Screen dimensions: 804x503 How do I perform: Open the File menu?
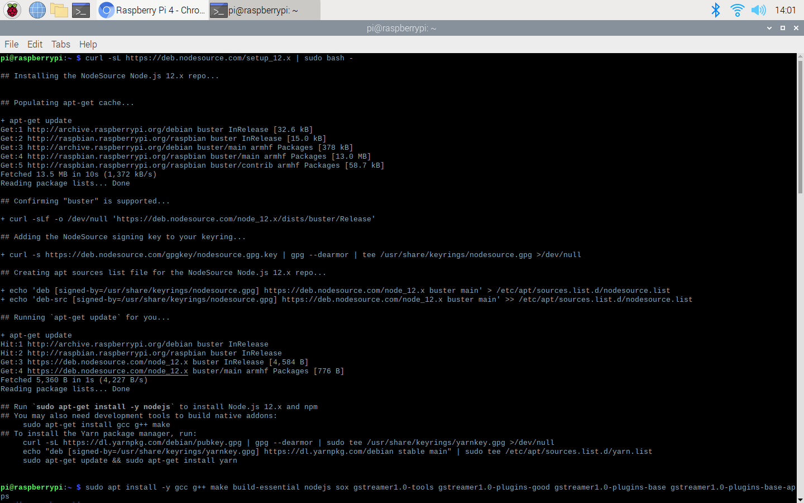[11, 44]
